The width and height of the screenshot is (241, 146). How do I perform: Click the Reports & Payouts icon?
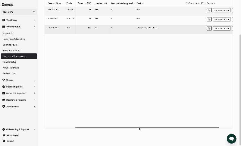point(4,93)
